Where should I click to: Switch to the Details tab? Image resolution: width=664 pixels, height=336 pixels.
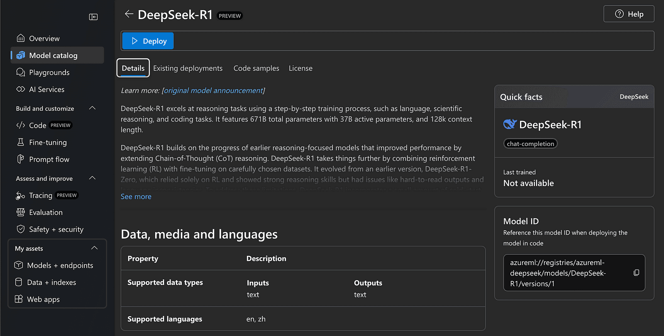(x=133, y=68)
